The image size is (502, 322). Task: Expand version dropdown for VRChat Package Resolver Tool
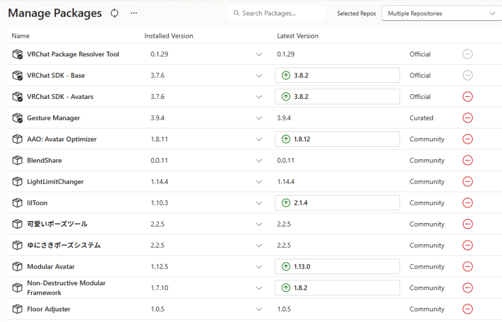click(259, 54)
